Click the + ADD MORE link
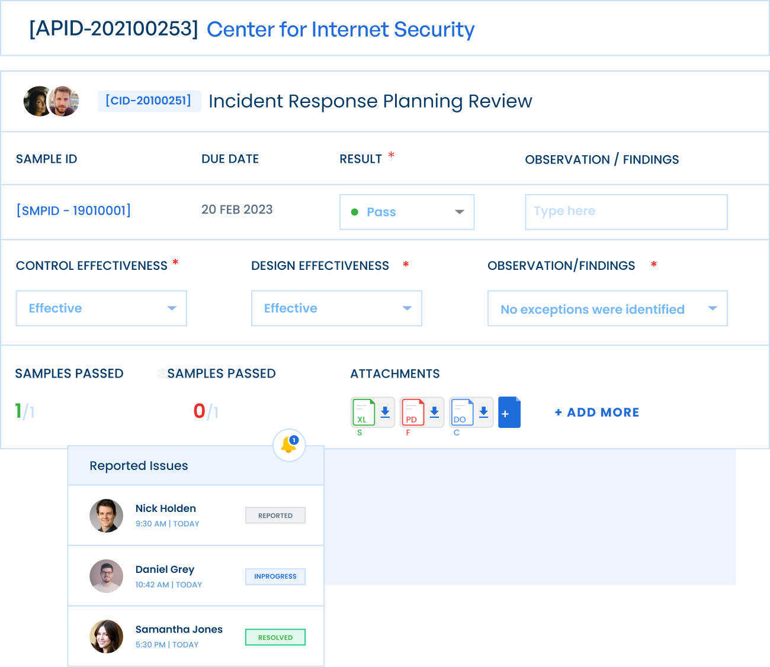770x667 pixels. pos(597,413)
